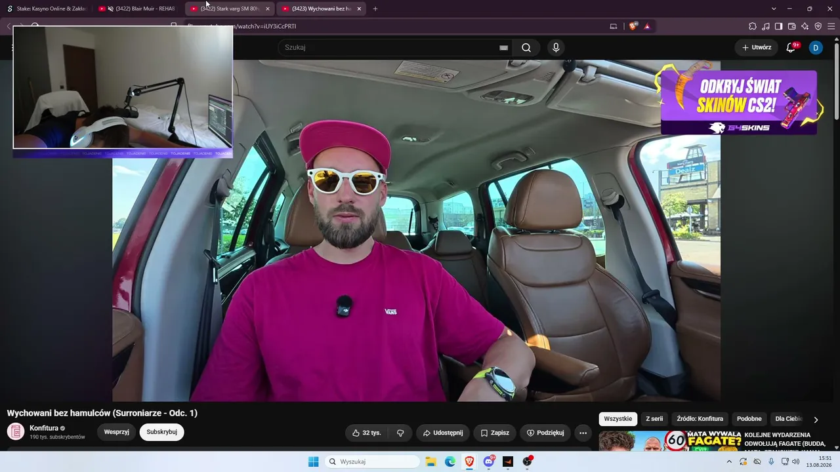The image size is (840, 472).
Task: Open YouTube notifications bell
Action: pos(791,47)
